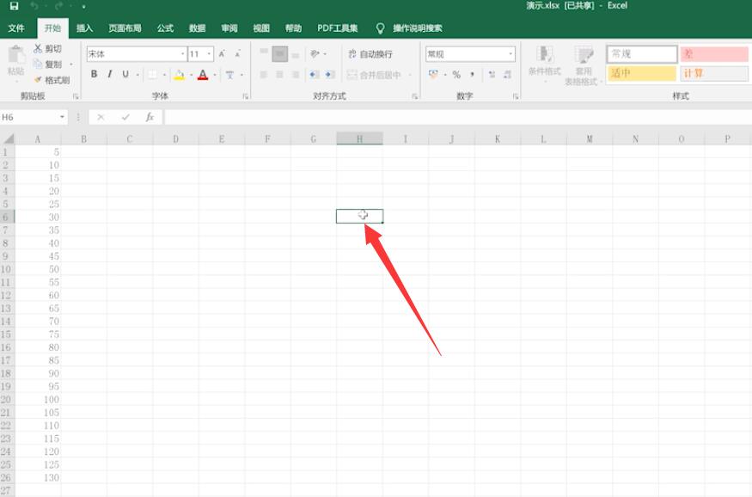Image resolution: width=752 pixels, height=497 pixels.
Task: Click the increase decimal places icon
Action: [492, 74]
